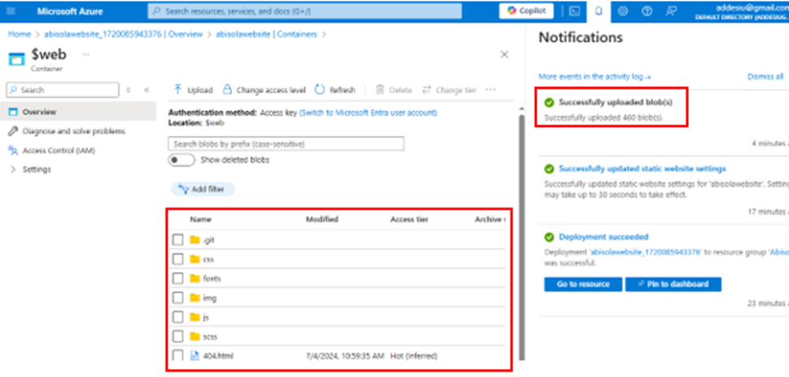Sort by the Name column header
Viewport: 789px width, 377px height.
click(x=201, y=220)
